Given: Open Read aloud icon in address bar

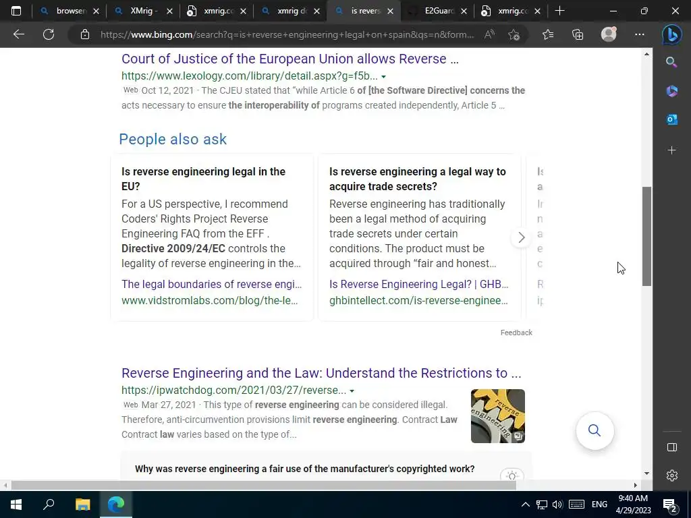Looking at the screenshot, I should click(489, 34).
